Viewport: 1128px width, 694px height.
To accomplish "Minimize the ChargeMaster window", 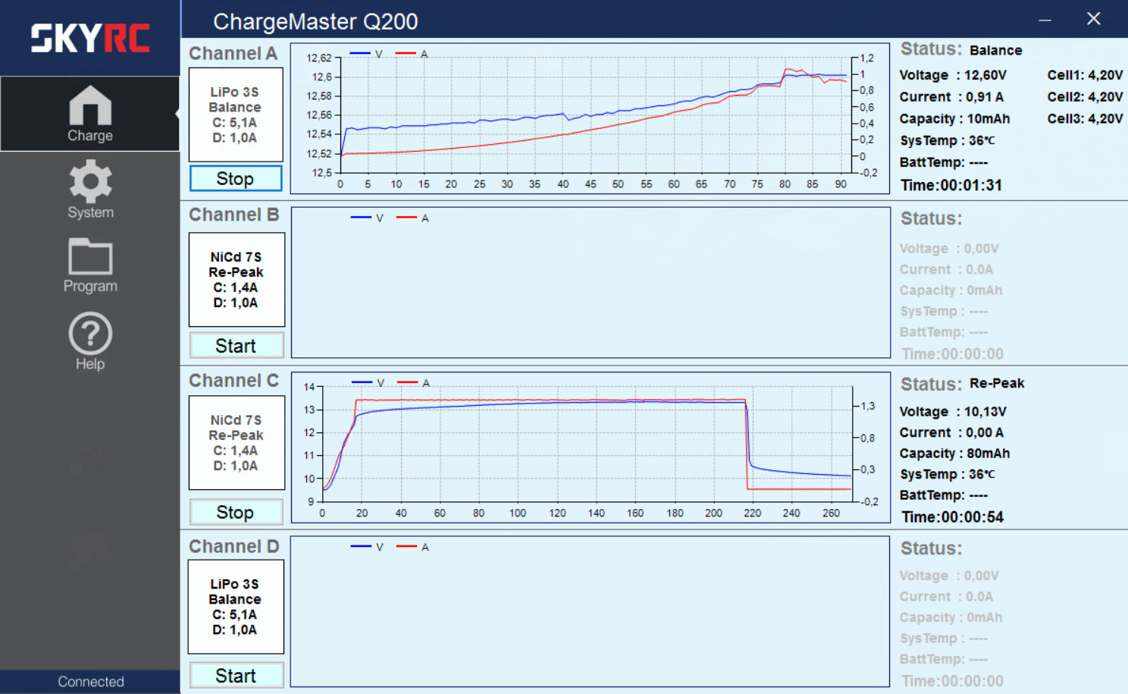I will [1045, 20].
